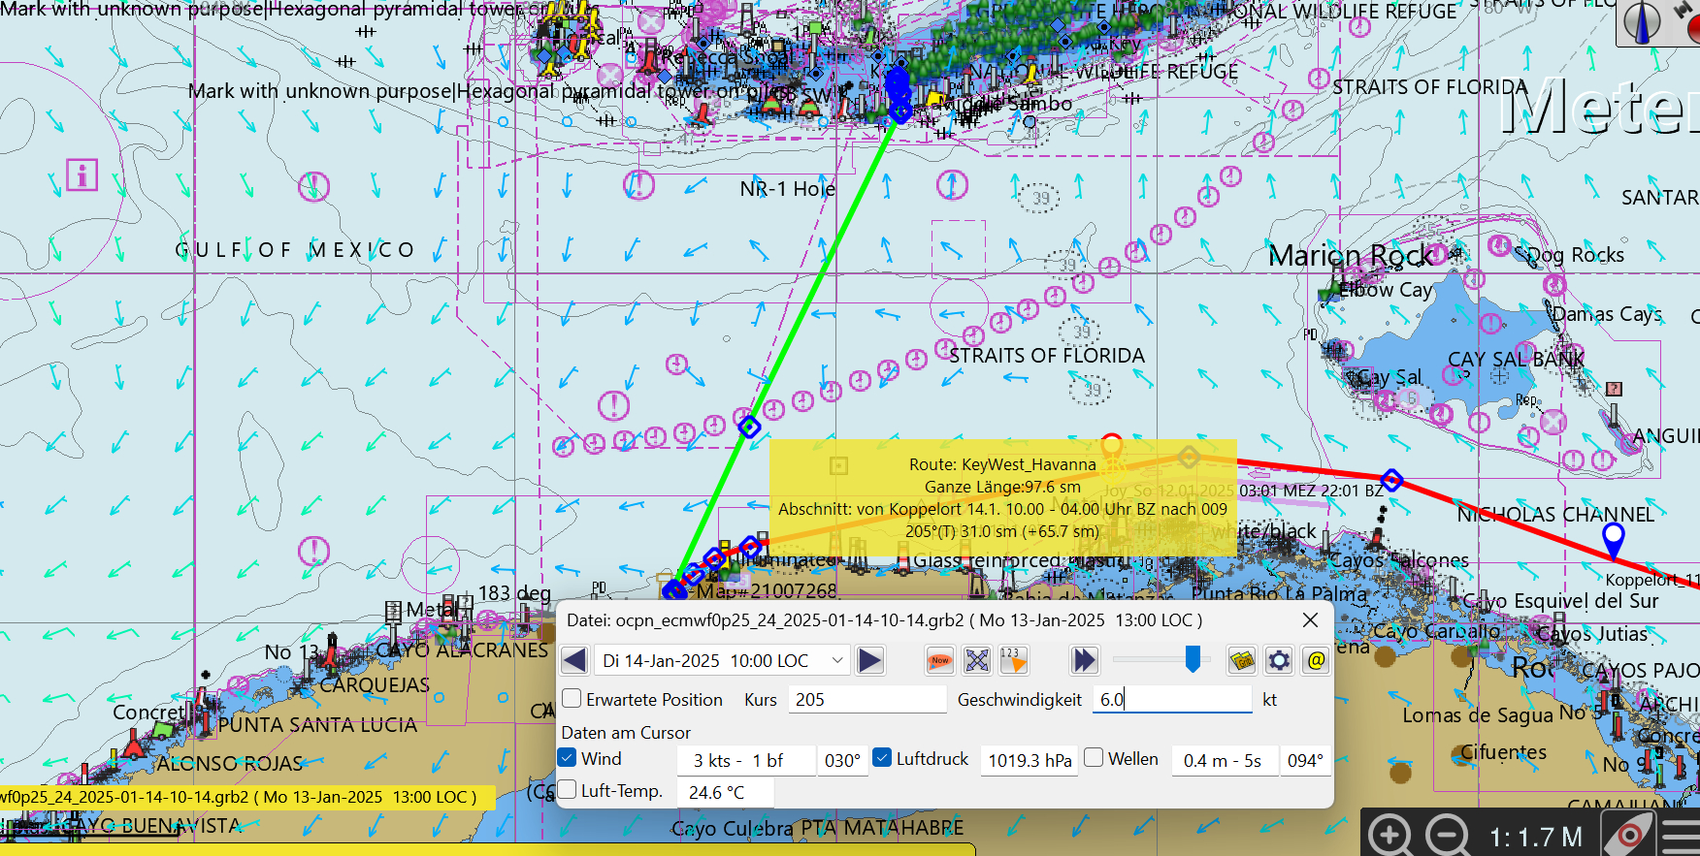Enable 'Erwartete Position' checkbox
Screen dimensions: 1700x856
572,698
